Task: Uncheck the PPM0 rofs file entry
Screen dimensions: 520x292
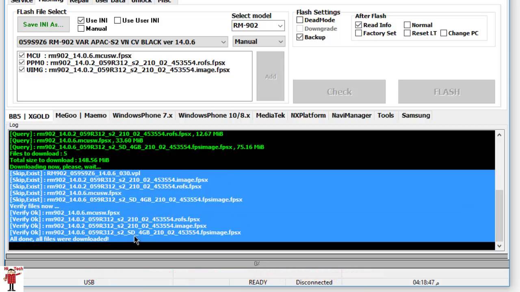Action: pyautogui.click(x=22, y=62)
